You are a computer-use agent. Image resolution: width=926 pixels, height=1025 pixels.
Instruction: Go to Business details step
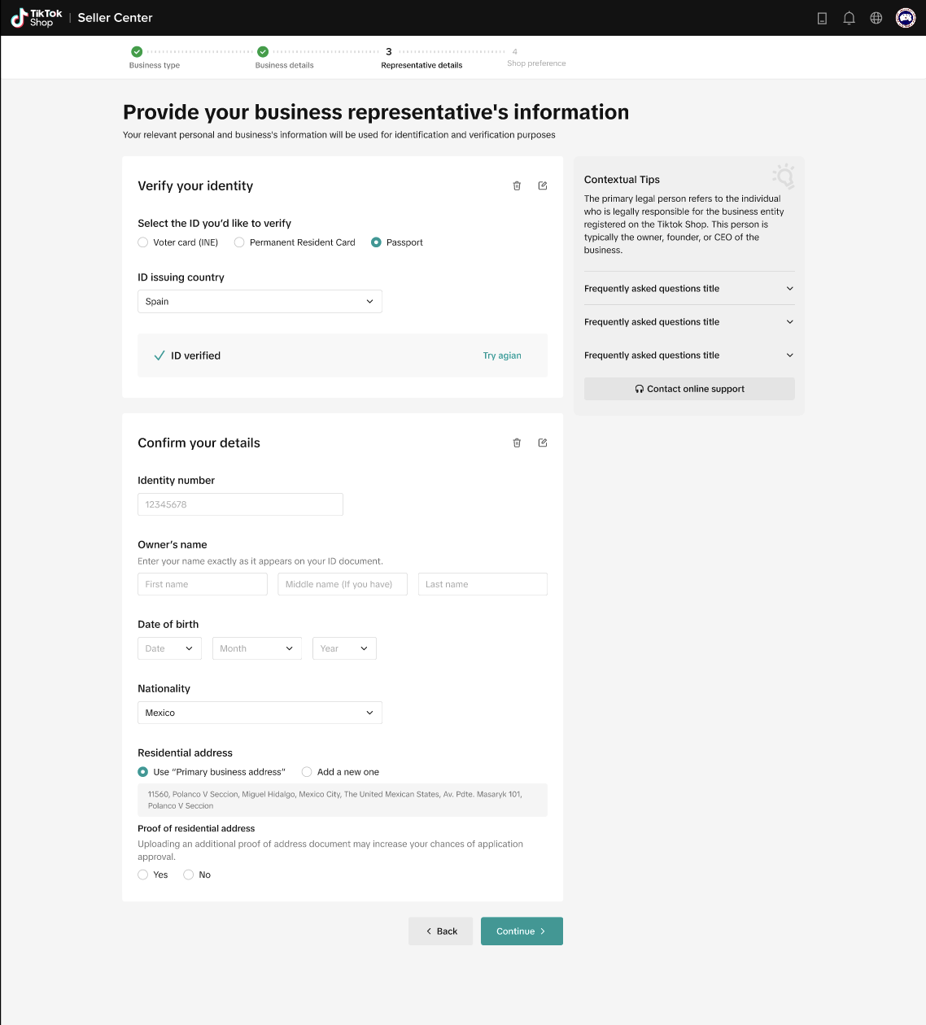pyautogui.click(x=284, y=58)
